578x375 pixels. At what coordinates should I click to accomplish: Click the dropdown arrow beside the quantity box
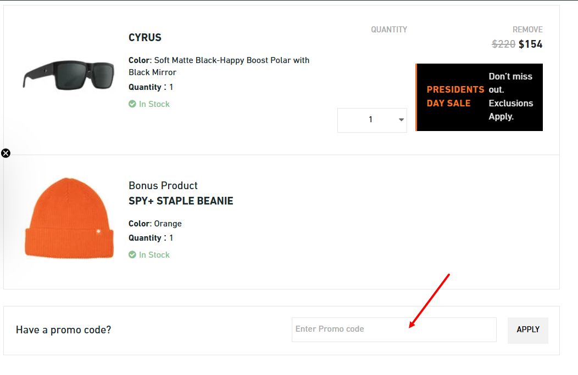click(401, 120)
